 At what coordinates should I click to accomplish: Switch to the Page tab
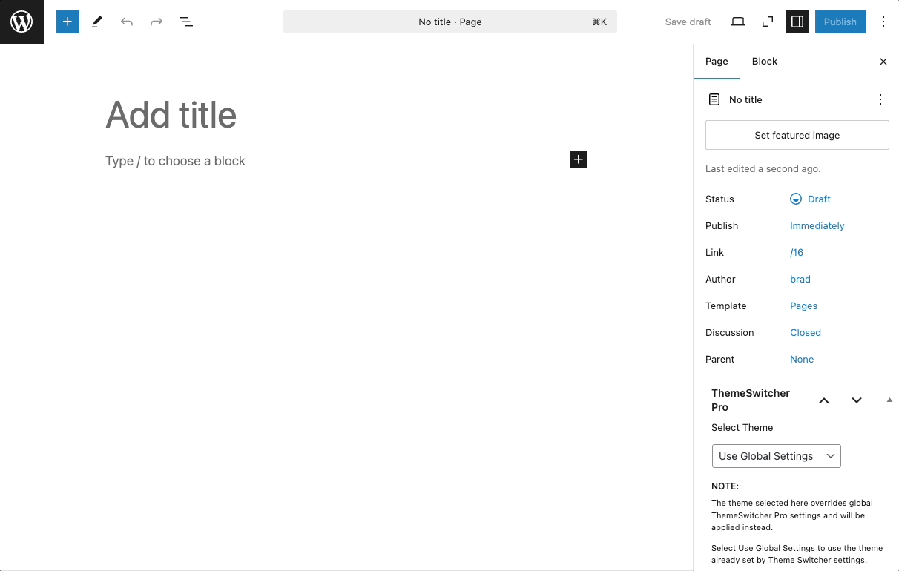[717, 62]
